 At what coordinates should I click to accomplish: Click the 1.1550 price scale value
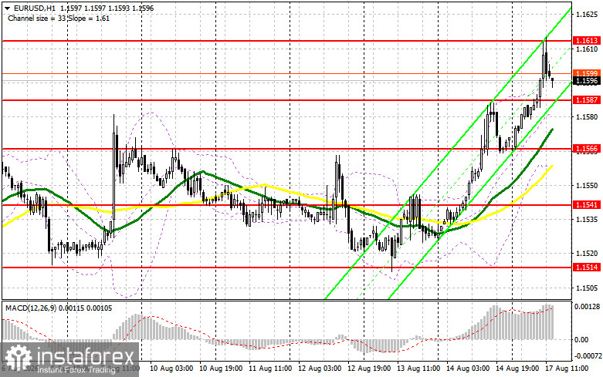tap(587, 186)
